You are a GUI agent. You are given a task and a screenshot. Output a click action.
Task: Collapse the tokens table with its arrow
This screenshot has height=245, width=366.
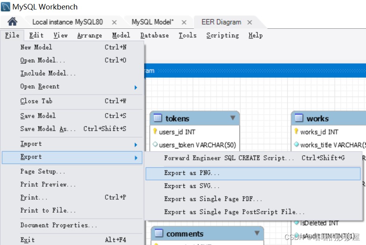[233, 118]
